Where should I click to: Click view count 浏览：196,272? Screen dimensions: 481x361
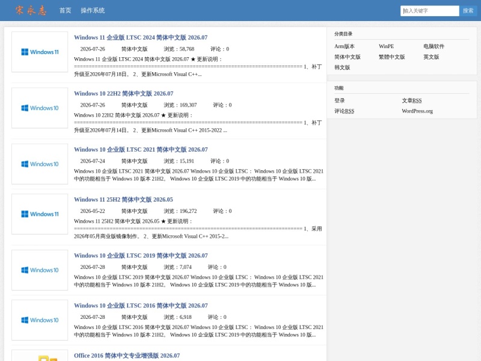click(180, 211)
